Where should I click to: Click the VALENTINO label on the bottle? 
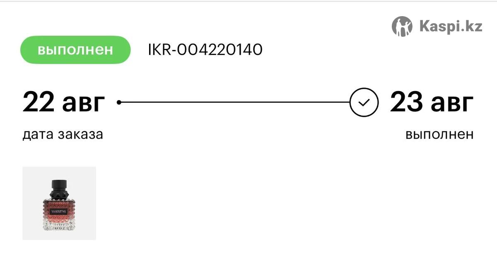pos(60,211)
